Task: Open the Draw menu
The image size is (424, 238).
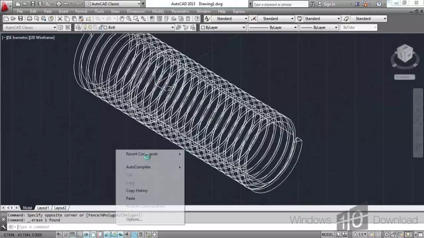Action: click(115, 11)
